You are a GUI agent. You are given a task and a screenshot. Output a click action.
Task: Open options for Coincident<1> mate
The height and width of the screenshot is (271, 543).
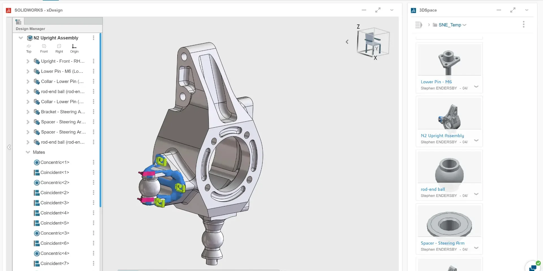click(94, 172)
